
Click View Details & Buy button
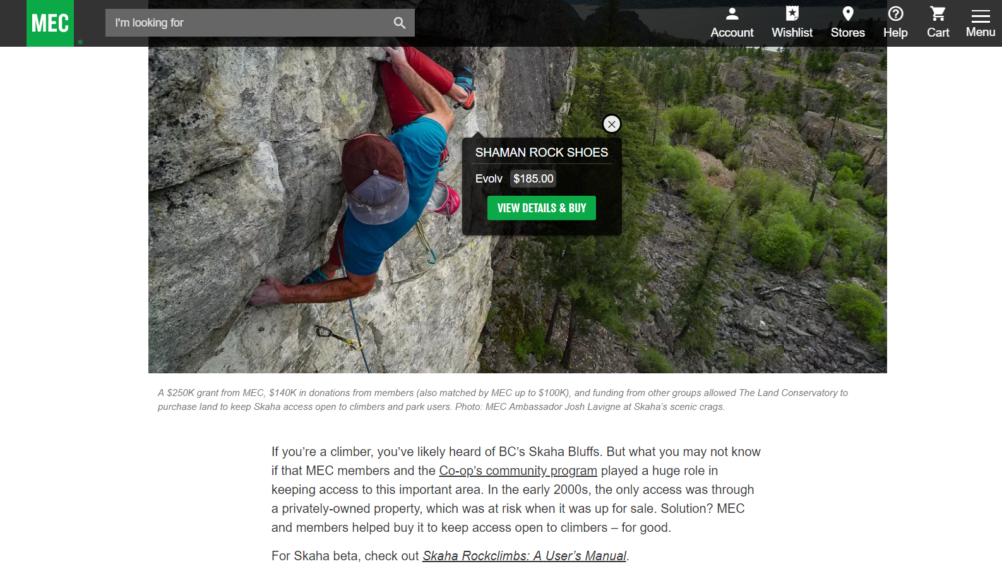(x=541, y=208)
